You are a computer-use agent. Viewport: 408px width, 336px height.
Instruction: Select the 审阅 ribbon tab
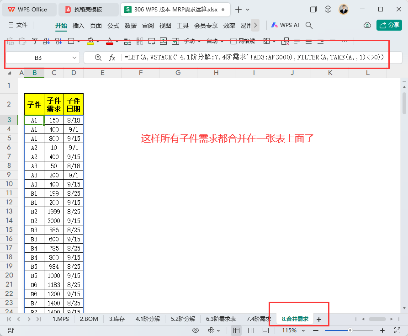(148, 26)
